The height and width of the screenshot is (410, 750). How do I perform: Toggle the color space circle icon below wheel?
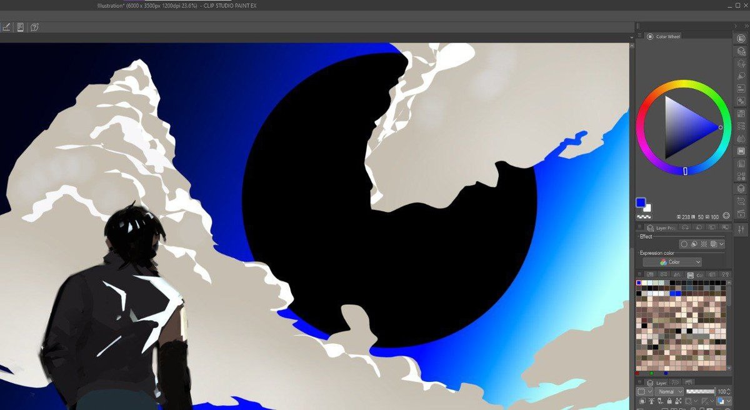coord(726,215)
